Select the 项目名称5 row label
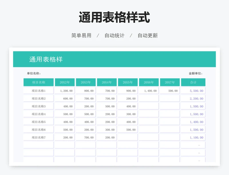This screenshot has width=229, height=175. 38,122
